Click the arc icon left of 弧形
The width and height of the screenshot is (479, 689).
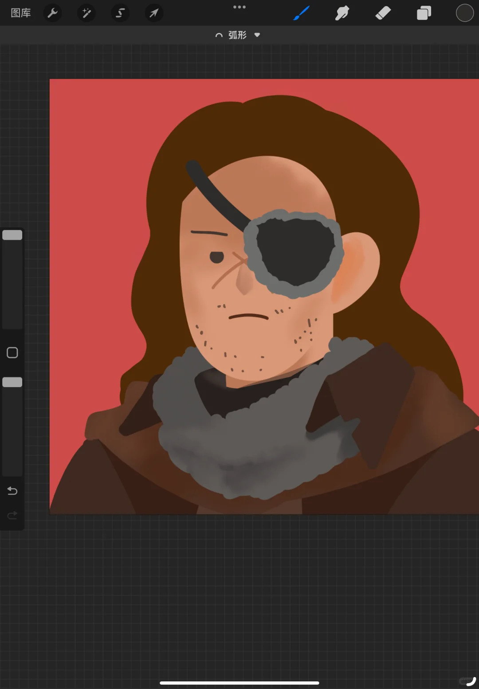pos(219,35)
